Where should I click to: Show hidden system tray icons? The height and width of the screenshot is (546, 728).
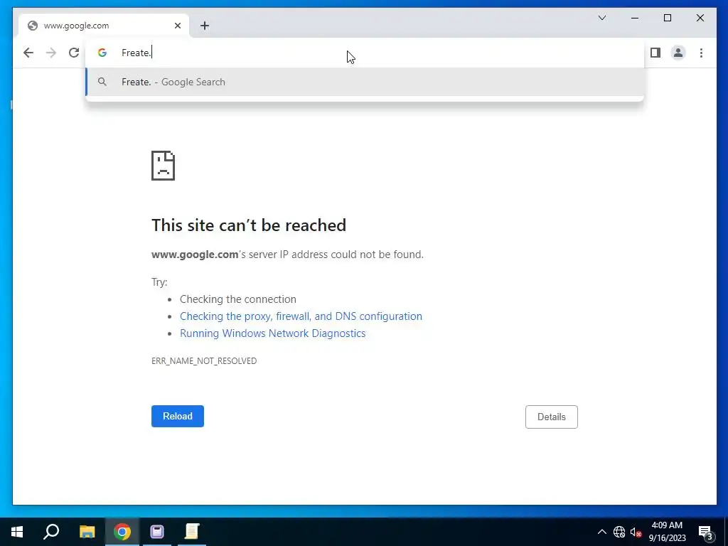coord(601,532)
